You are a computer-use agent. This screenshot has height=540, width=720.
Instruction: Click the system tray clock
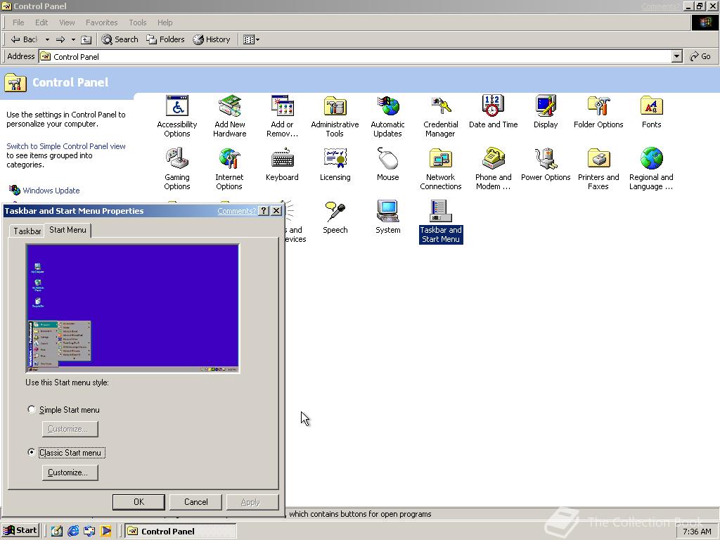click(x=697, y=532)
